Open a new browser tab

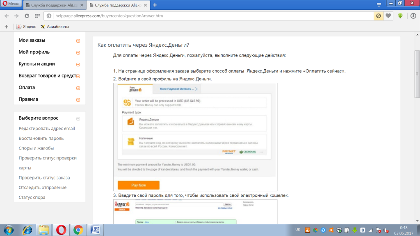155,5
